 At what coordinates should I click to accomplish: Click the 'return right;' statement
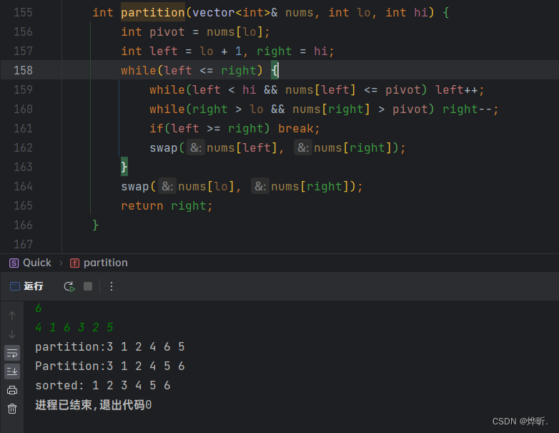click(x=167, y=205)
